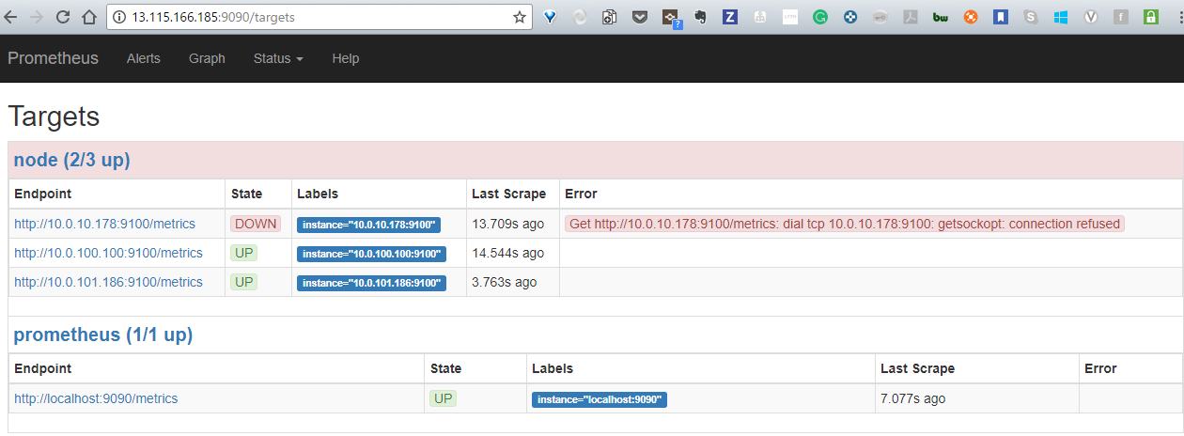
Task: Open the grey key extension icon
Action: point(880,17)
